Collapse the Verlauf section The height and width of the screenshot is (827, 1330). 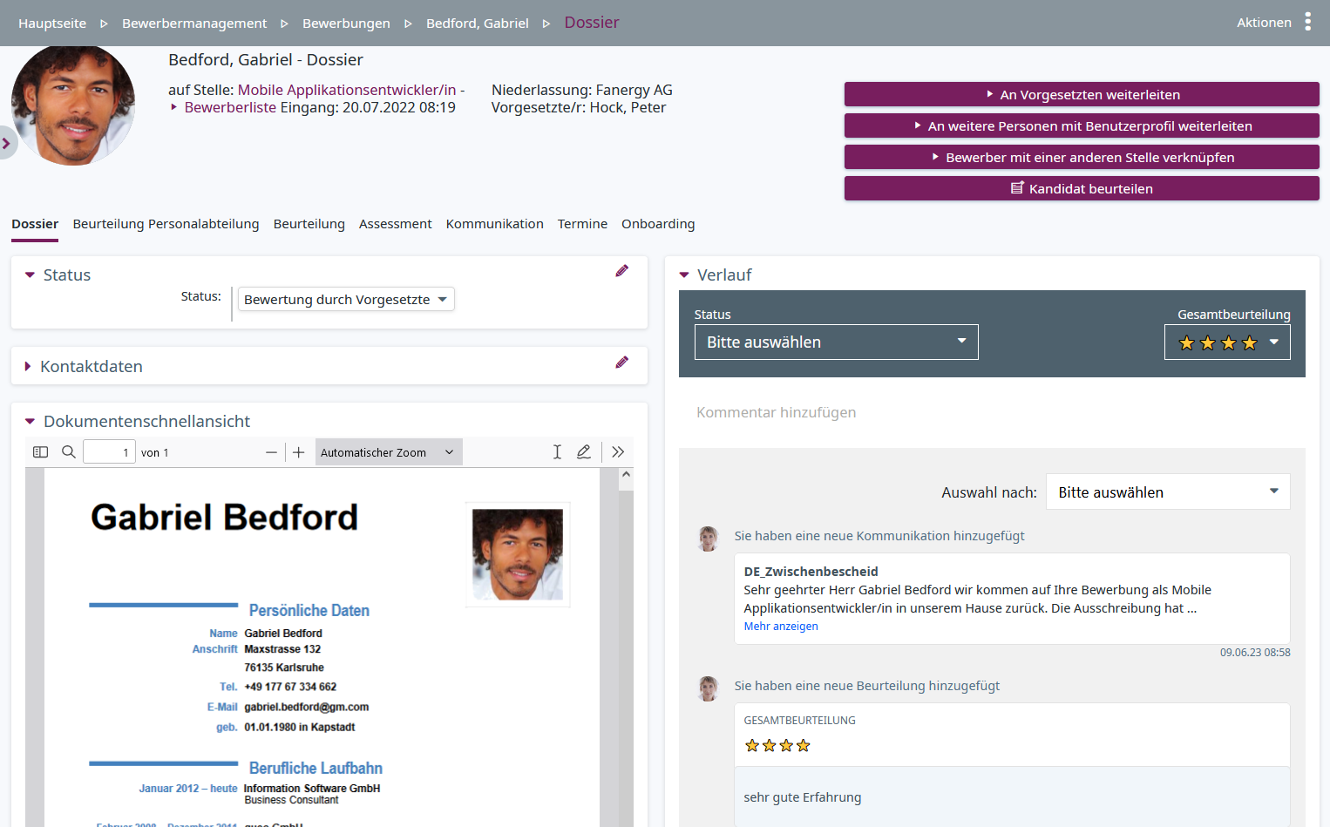click(684, 275)
